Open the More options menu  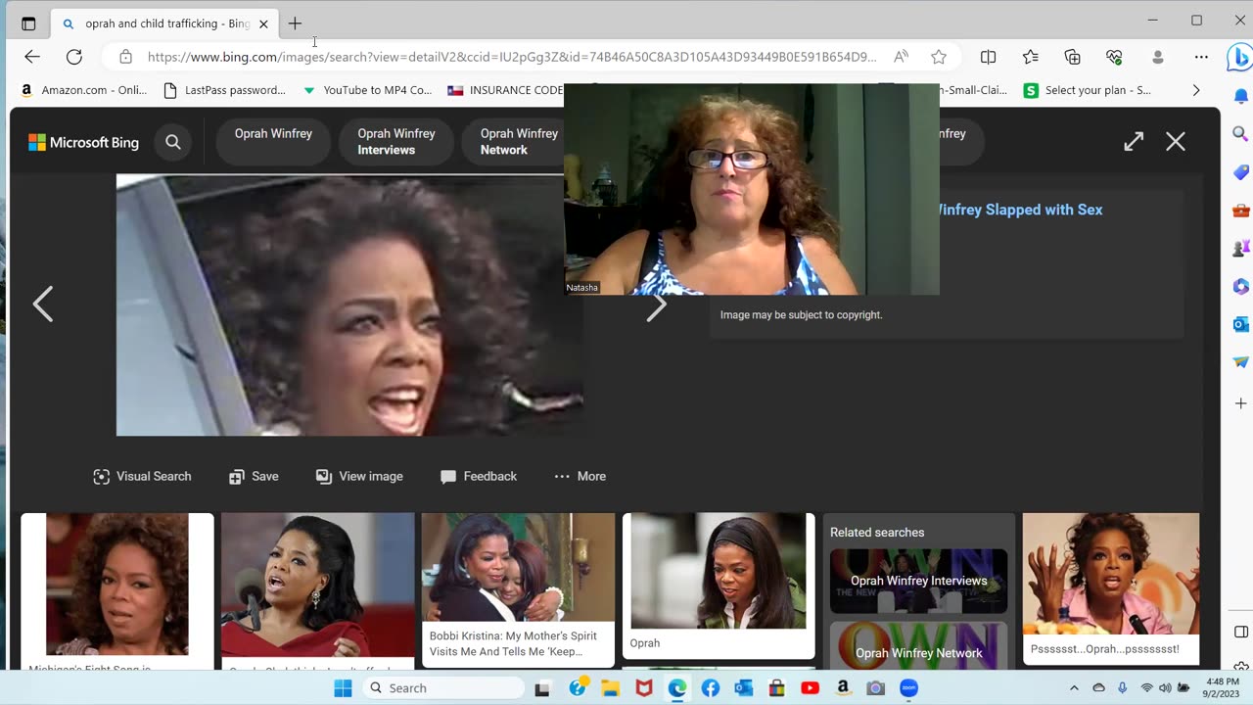[x=580, y=476]
